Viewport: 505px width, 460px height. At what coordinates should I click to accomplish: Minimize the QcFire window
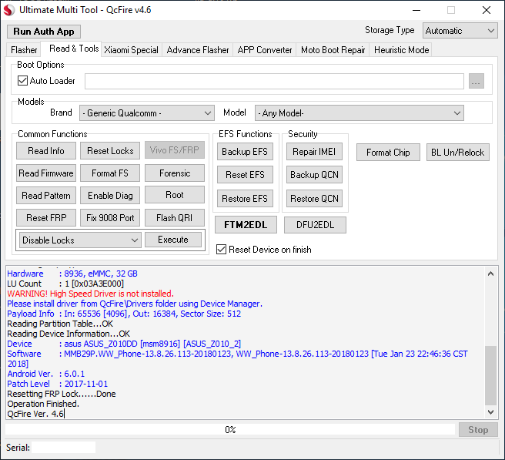click(x=416, y=10)
